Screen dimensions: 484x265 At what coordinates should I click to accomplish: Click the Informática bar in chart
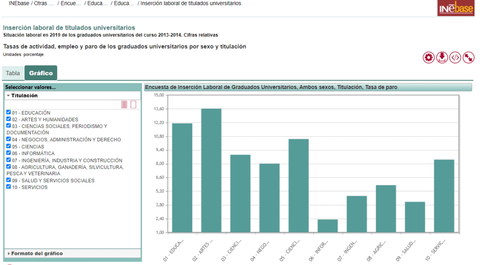pos(327,226)
